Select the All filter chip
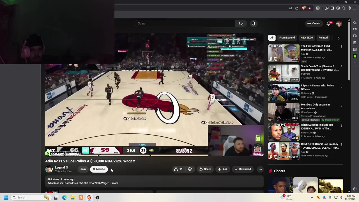This screenshot has width=359, height=202. tap(272, 38)
